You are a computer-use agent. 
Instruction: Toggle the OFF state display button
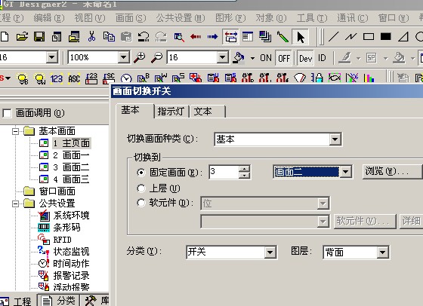[x=284, y=57]
